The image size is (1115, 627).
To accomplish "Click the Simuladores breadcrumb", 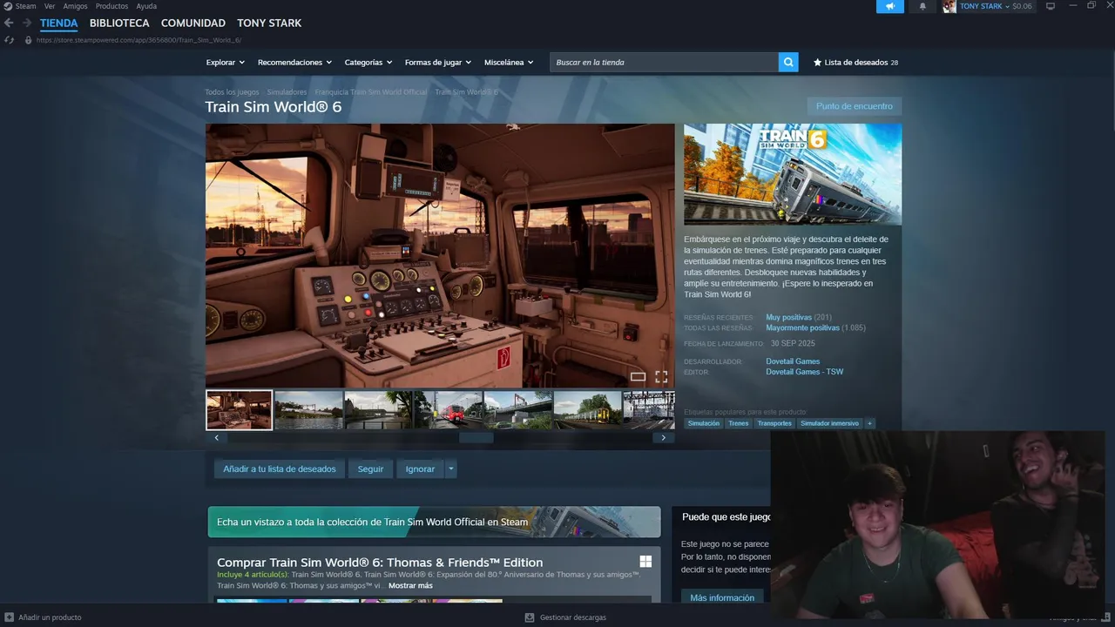I will tap(287, 92).
